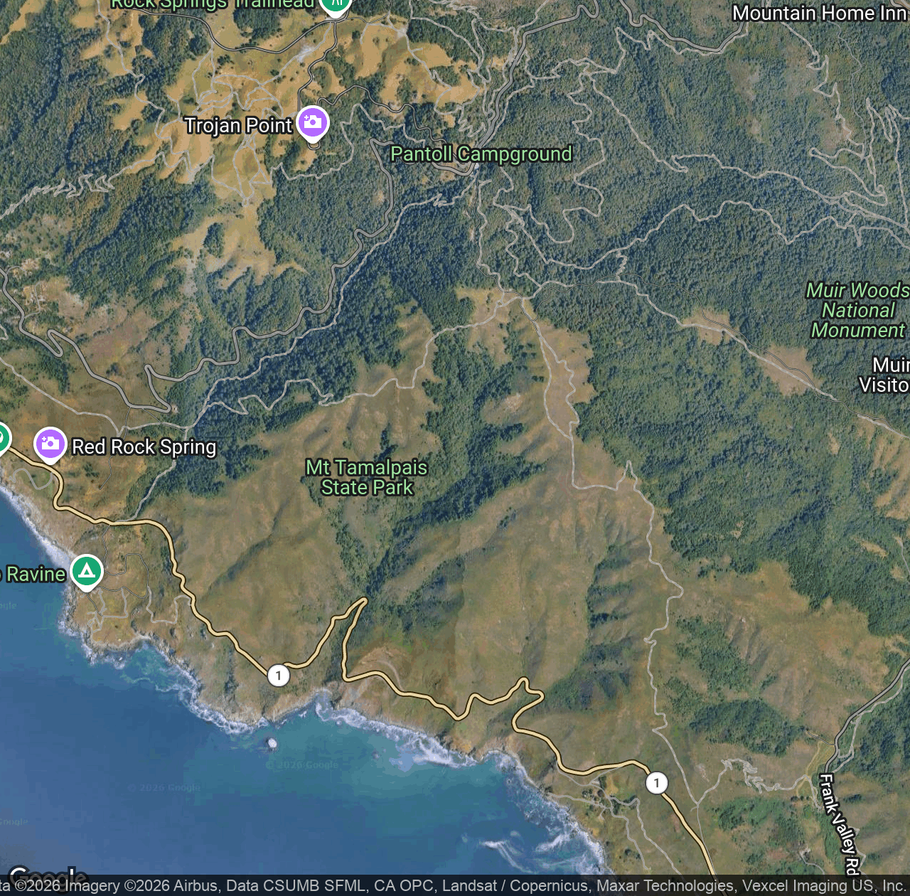Click the Red Rock Spring label text
This screenshot has height=896, width=910.
144,447
